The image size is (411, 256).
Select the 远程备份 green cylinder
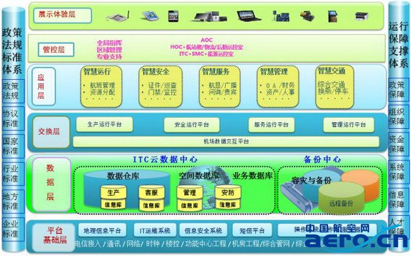click(x=341, y=197)
